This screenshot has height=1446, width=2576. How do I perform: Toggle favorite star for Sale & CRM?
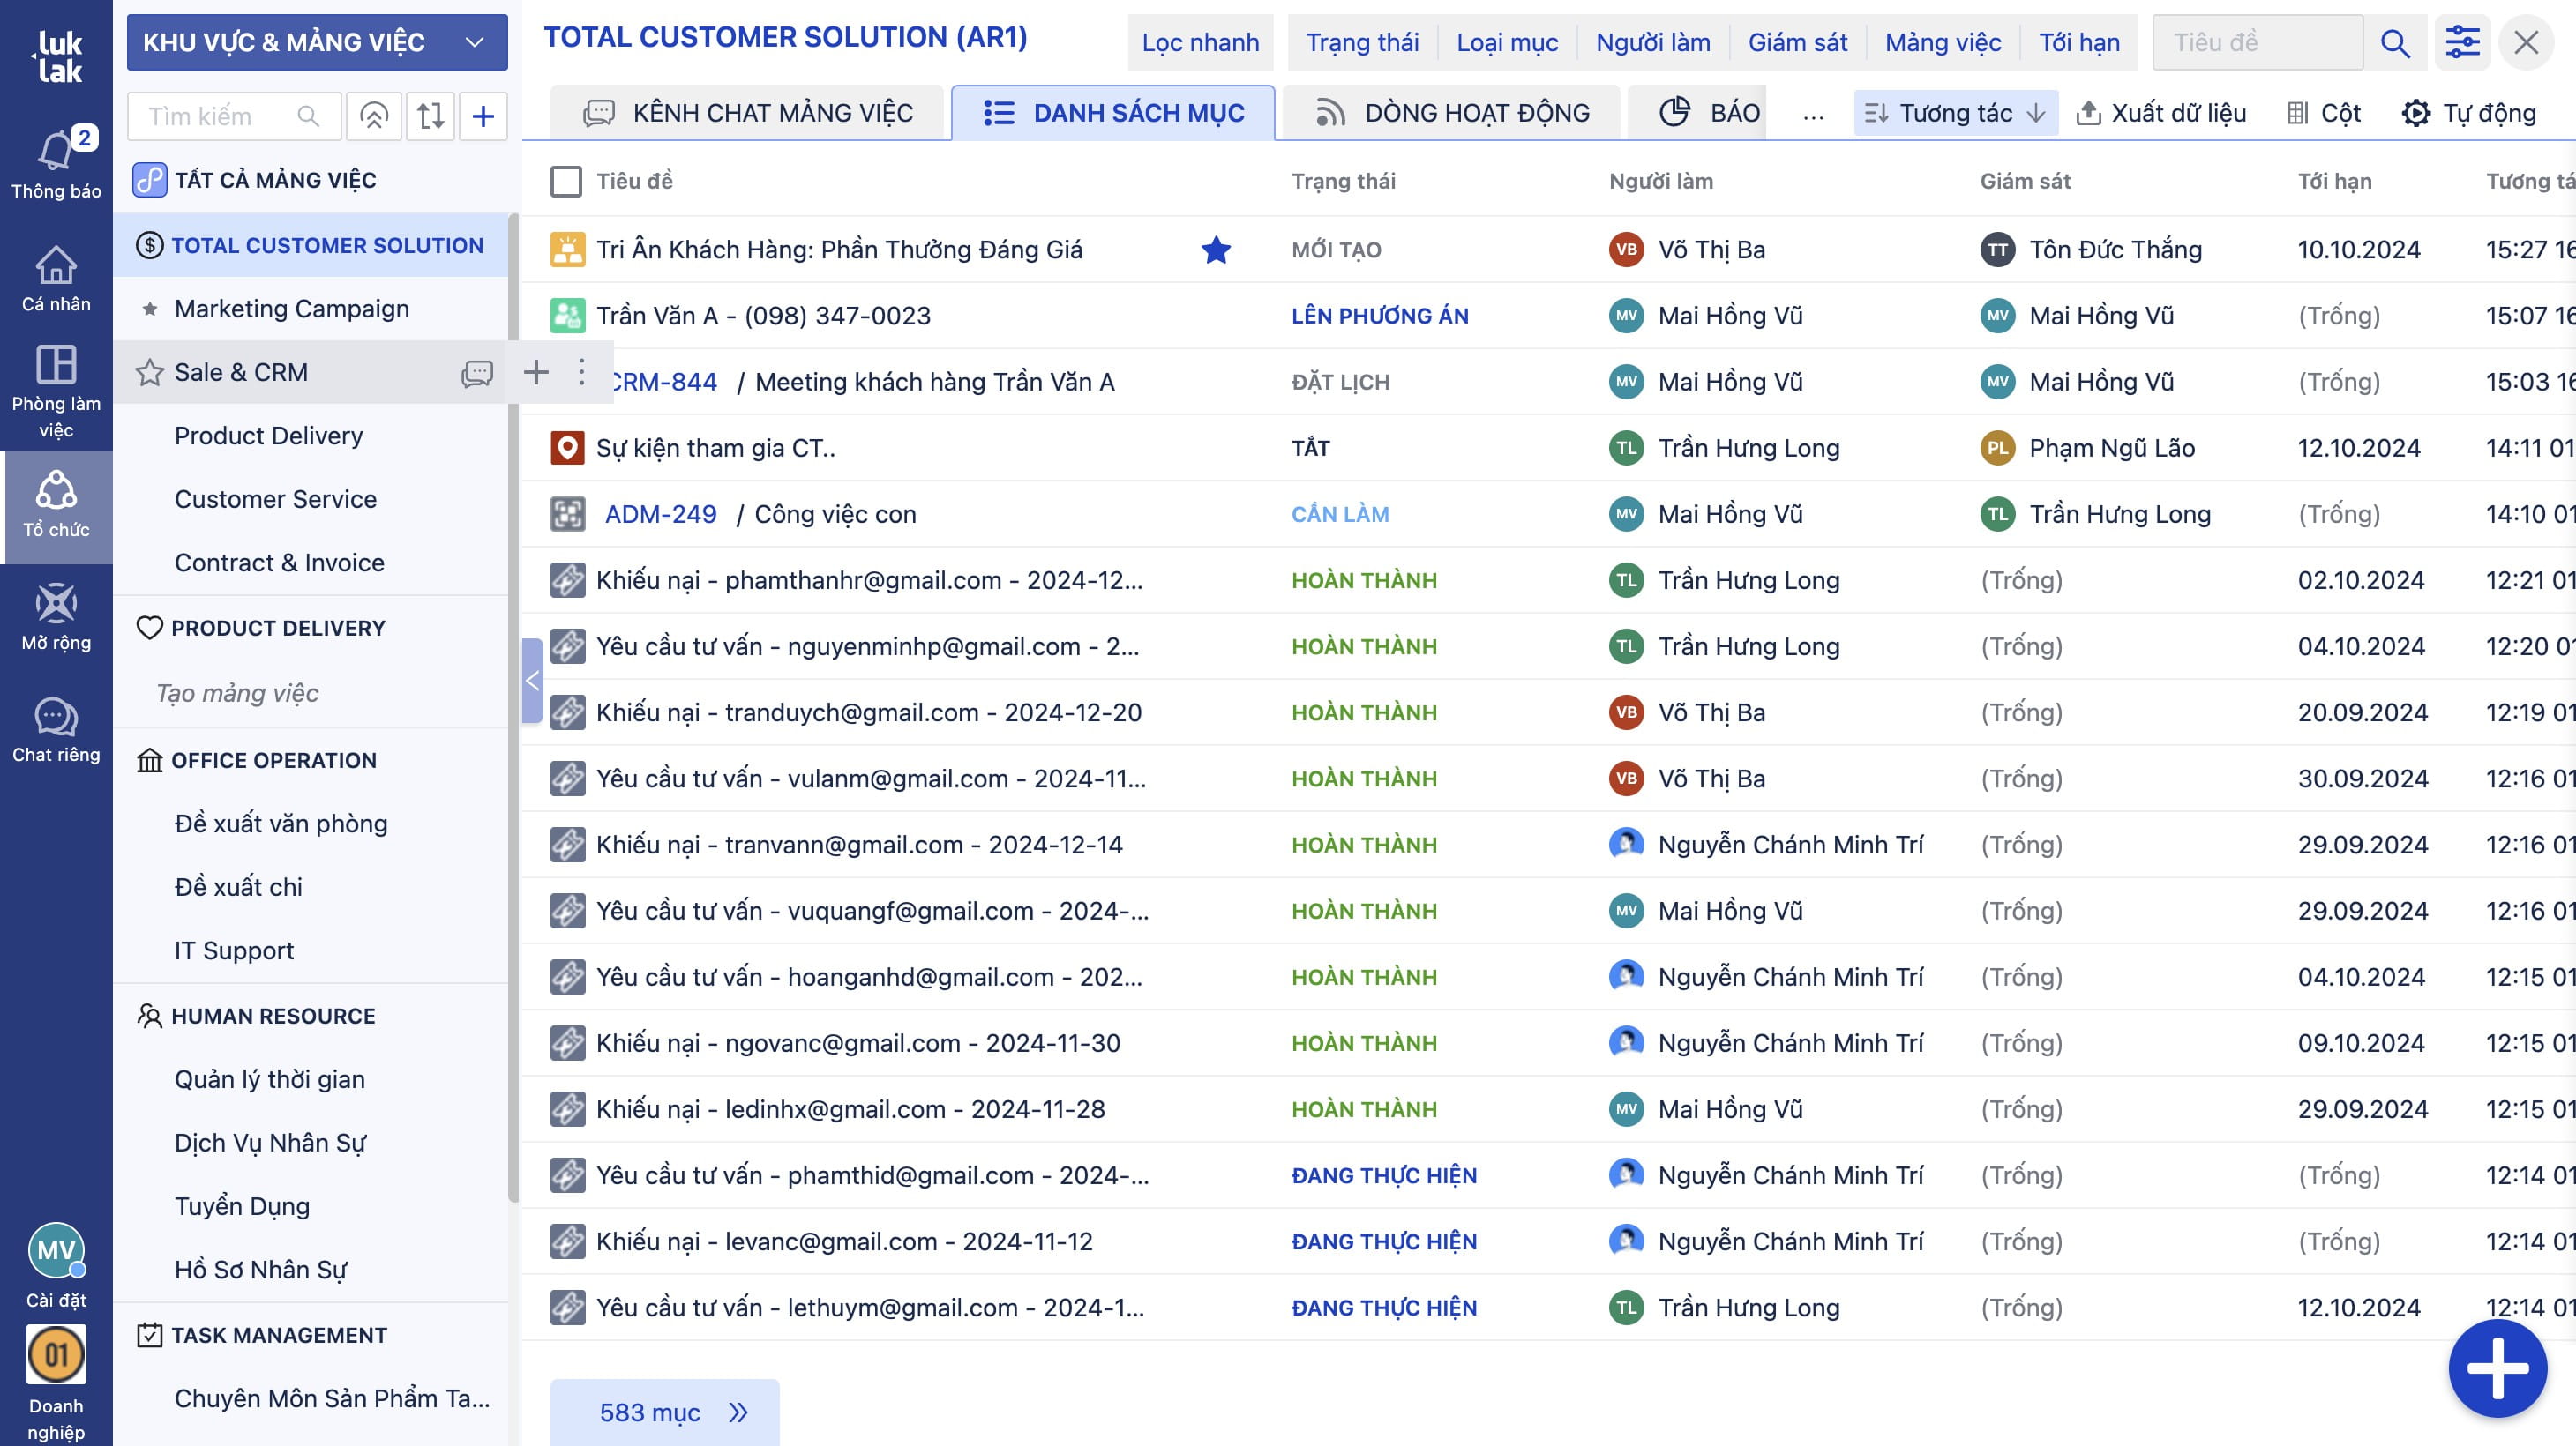point(150,373)
